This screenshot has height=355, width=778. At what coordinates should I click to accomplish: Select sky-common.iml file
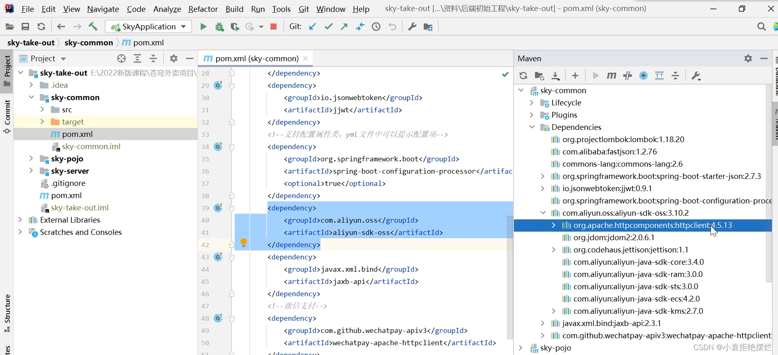[91, 146]
